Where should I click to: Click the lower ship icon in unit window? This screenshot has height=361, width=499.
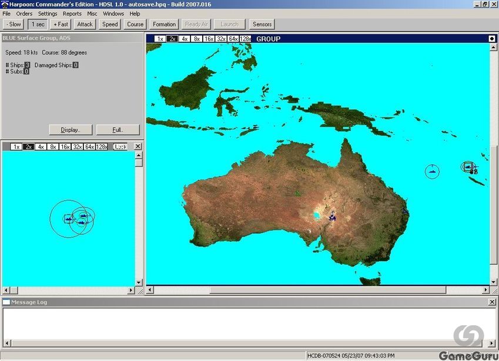[x=81, y=222]
